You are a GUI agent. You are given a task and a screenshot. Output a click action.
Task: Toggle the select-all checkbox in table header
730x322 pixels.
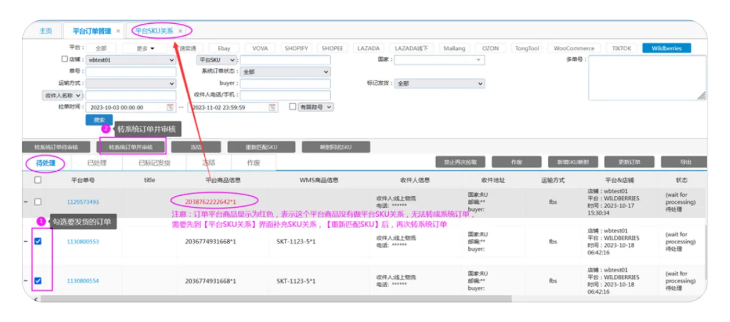(38, 180)
